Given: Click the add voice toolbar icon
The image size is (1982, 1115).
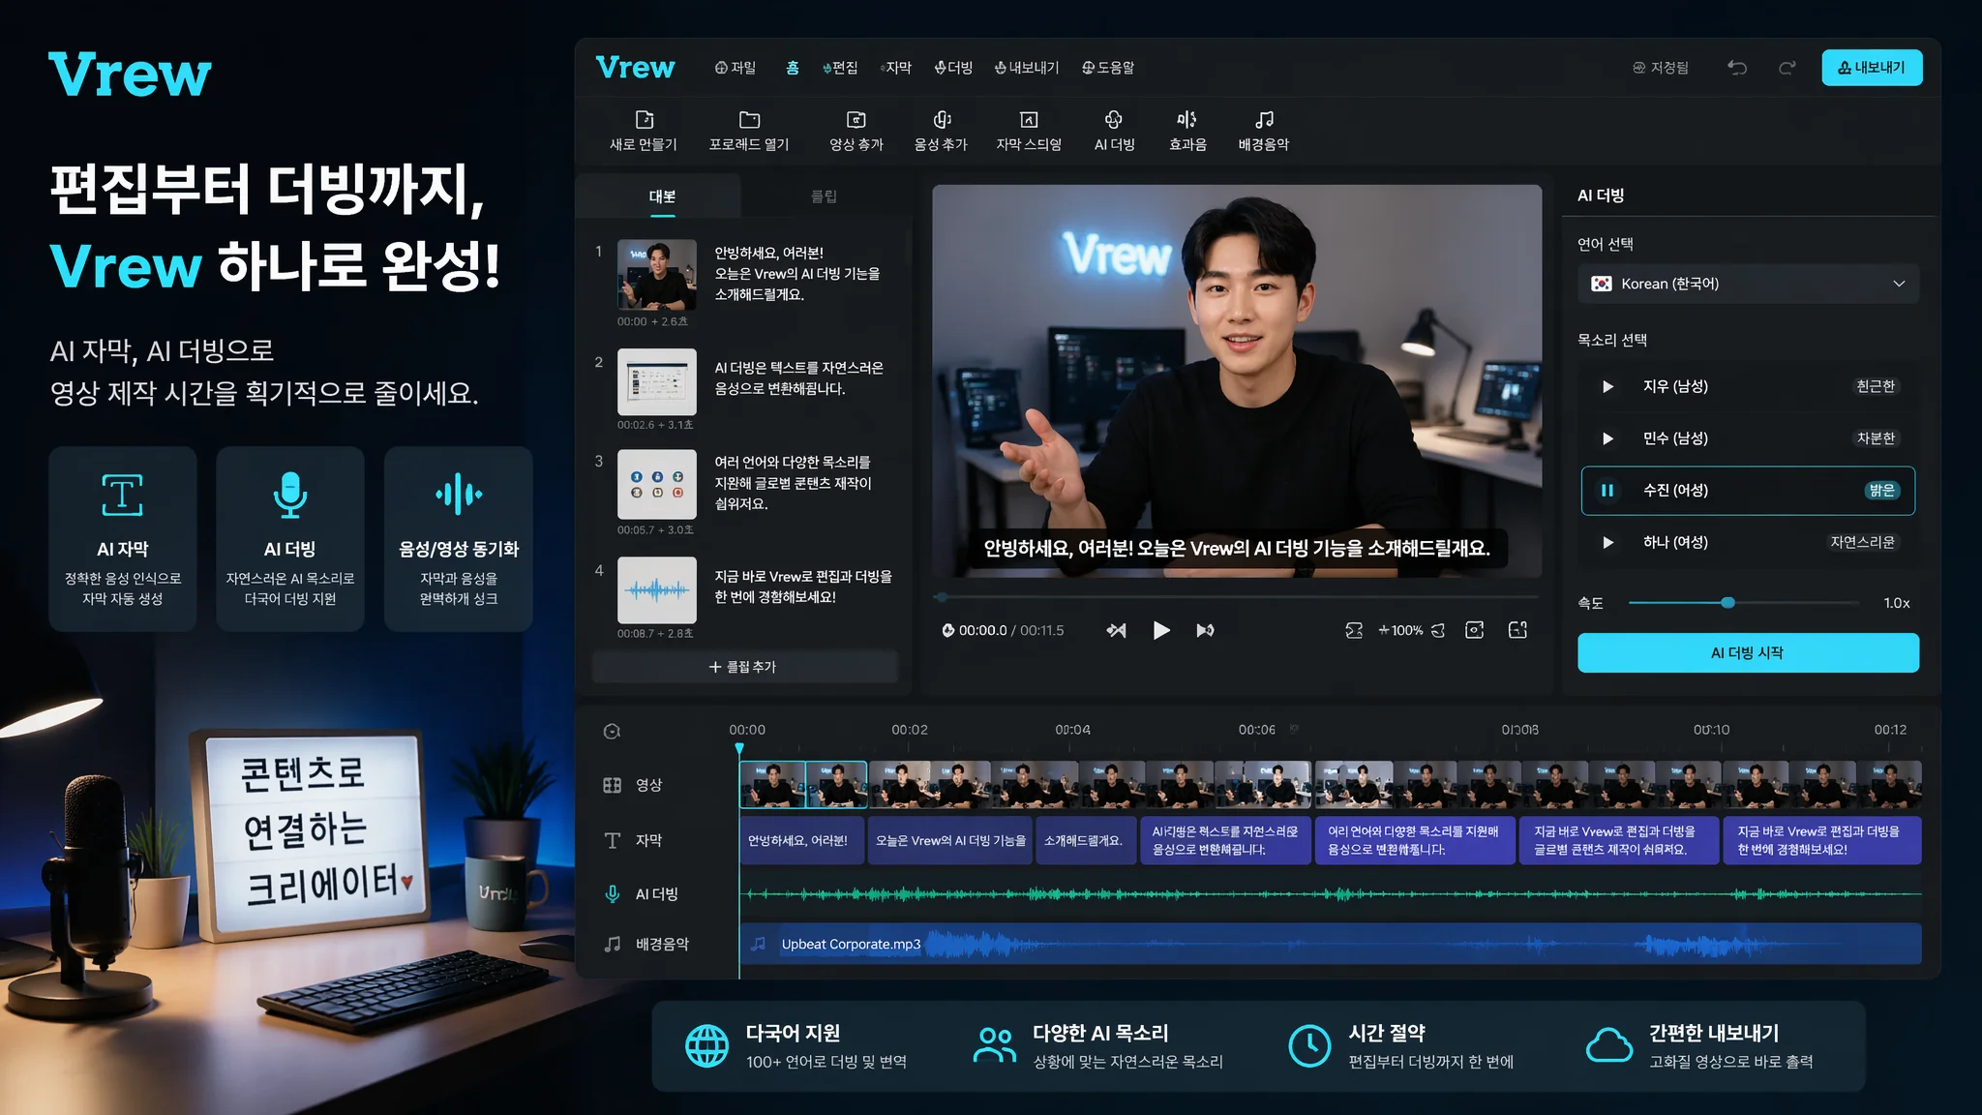Looking at the screenshot, I should click(x=941, y=120).
